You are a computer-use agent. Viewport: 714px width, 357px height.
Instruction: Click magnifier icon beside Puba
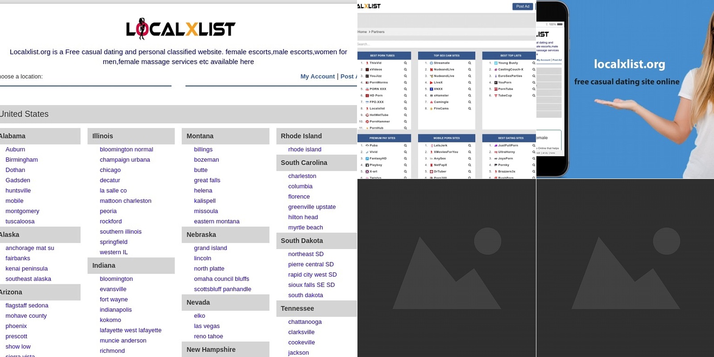[405, 145]
